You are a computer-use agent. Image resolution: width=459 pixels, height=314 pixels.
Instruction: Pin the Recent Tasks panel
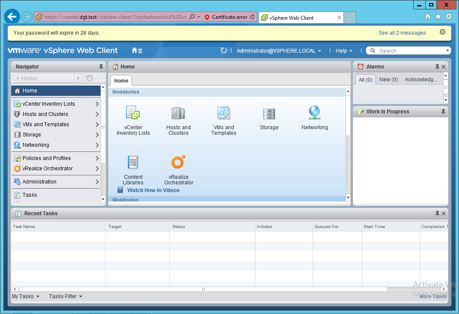437,213
